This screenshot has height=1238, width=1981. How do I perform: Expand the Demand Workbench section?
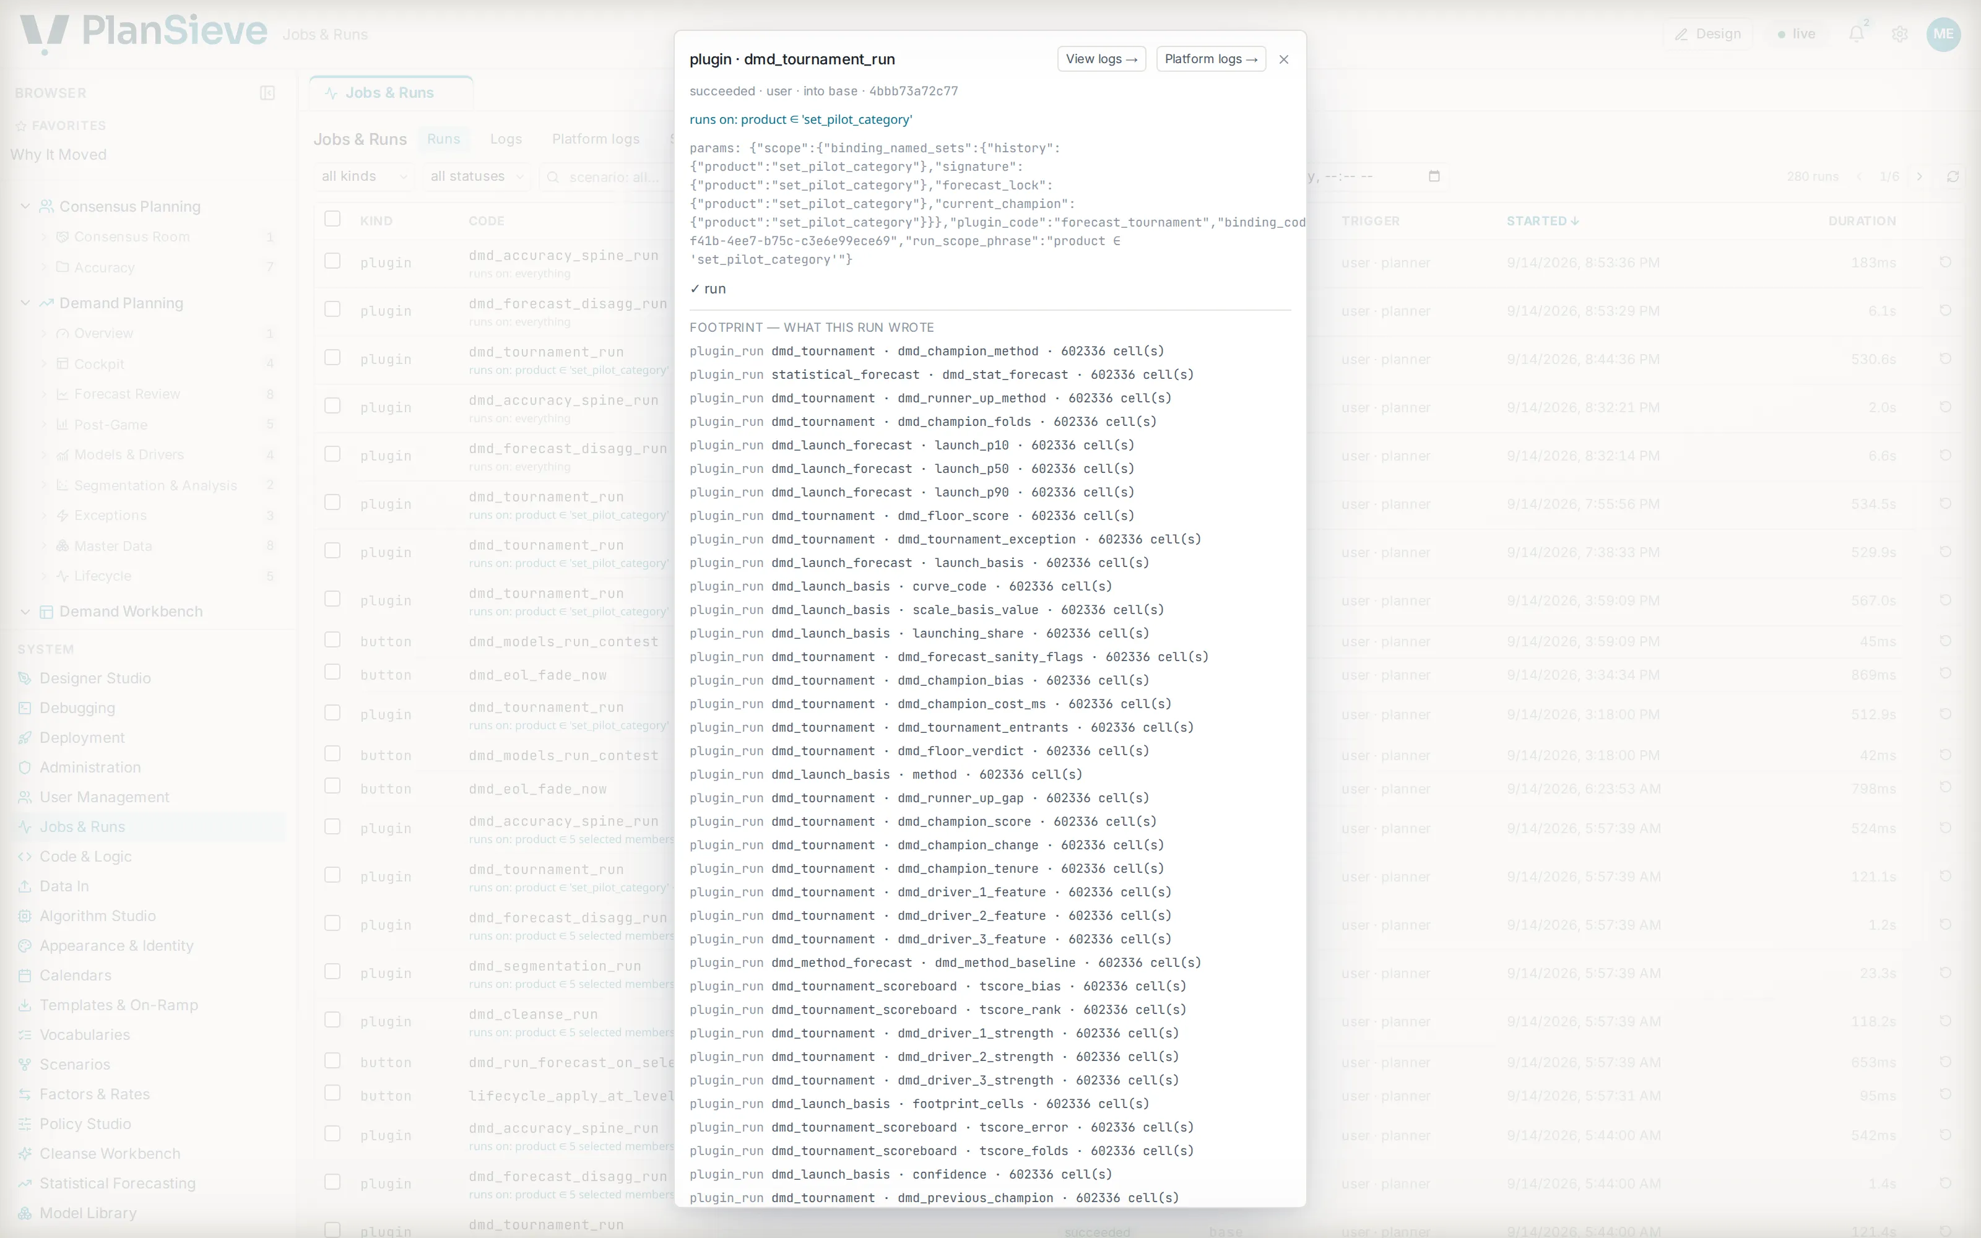25,612
